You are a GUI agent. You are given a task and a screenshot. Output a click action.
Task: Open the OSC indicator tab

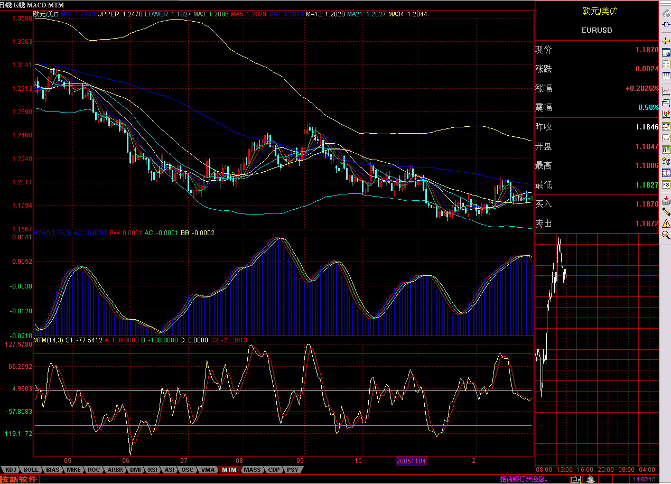coord(188,469)
